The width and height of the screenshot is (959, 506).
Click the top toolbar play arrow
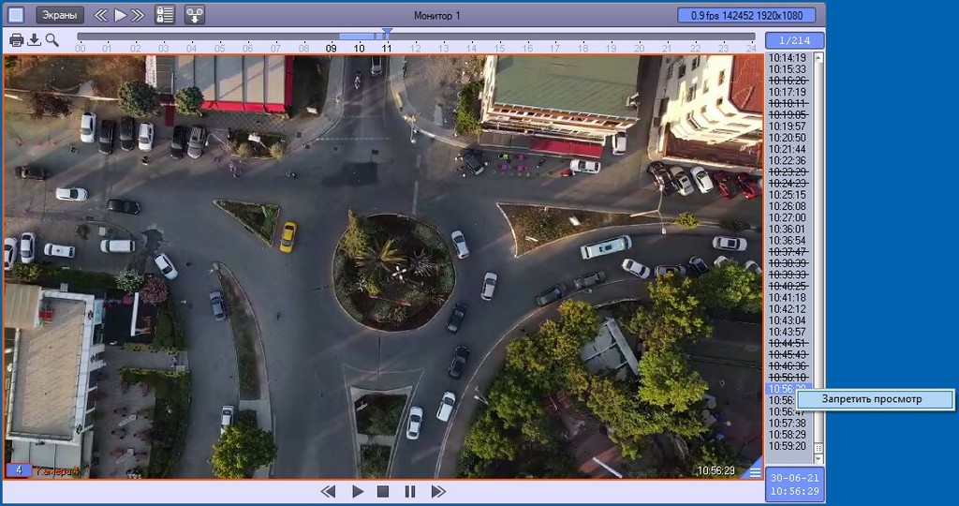pyautogui.click(x=121, y=15)
